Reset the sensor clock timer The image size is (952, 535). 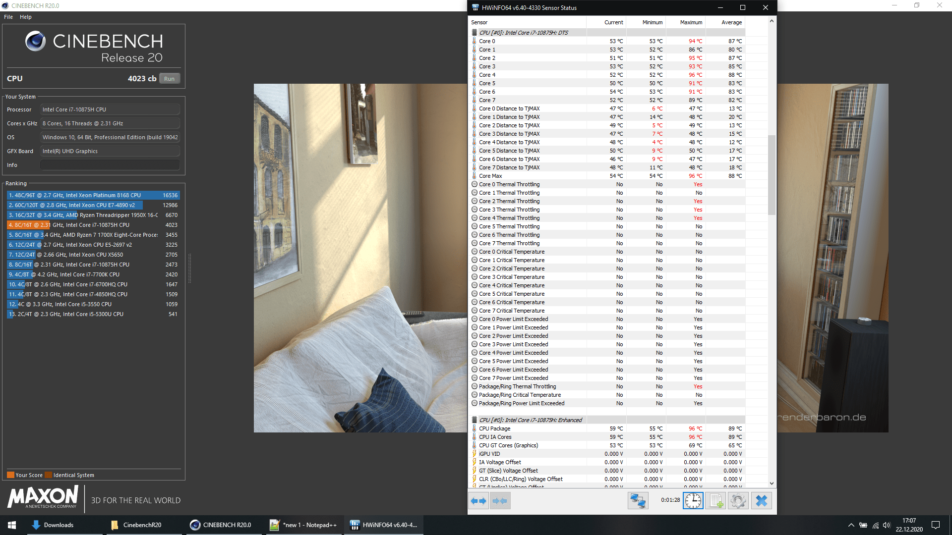tap(693, 501)
